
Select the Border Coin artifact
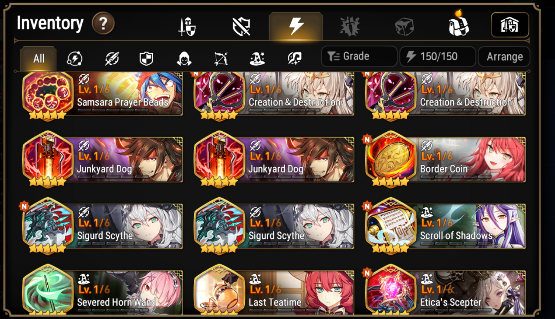point(445,160)
